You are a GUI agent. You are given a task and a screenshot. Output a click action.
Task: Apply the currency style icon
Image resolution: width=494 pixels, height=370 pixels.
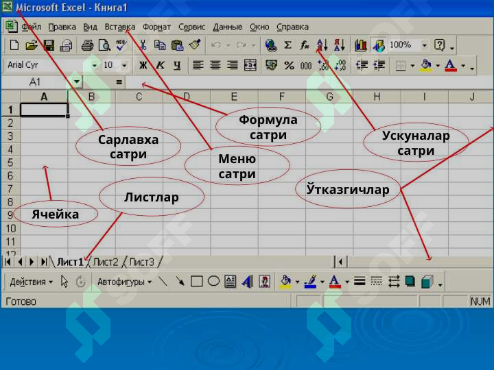[271, 65]
